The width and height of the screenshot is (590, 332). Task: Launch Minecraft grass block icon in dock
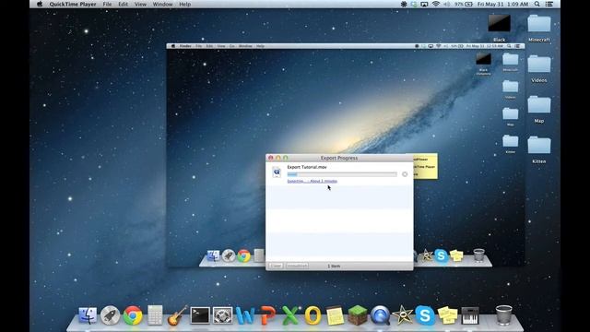tap(358, 315)
